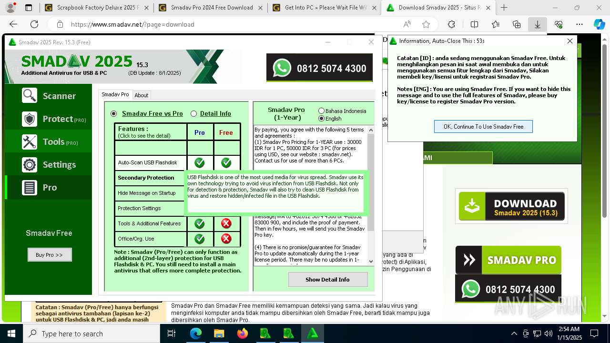
Task: Click green checkmark for Auto-Scan USB Pro column
Action: pos(200,163)
